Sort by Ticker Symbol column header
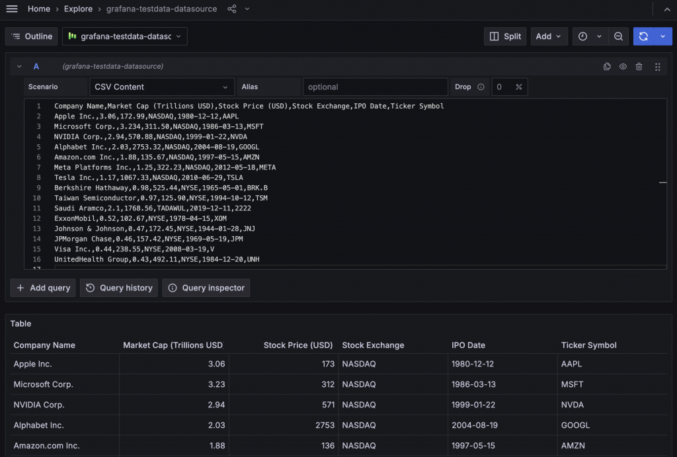Image resolution: width=677 pixels, height=457 pixels. click(589, 345)
